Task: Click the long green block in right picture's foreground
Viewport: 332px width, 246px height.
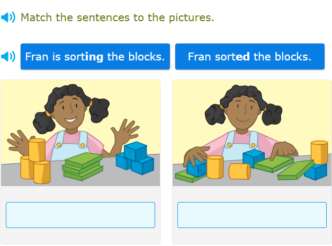Action: pyautogui.click(x=297, y=170)
